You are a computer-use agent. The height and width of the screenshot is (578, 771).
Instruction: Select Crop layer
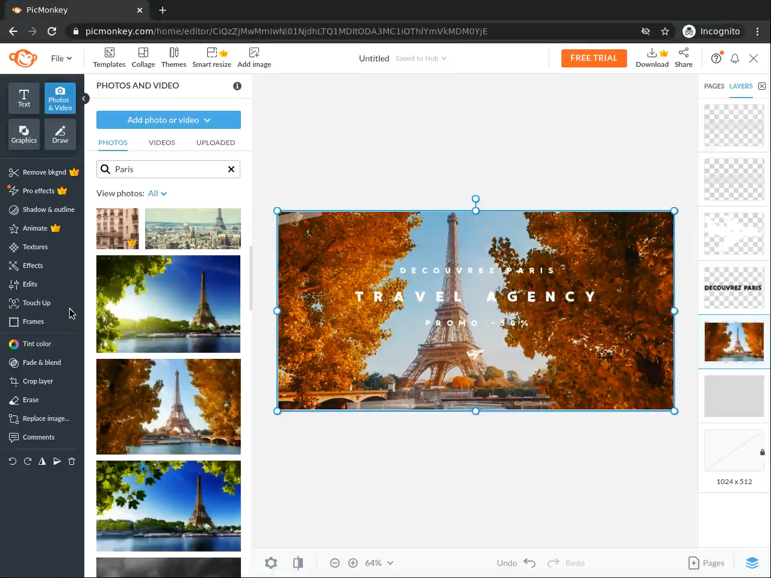31,381
